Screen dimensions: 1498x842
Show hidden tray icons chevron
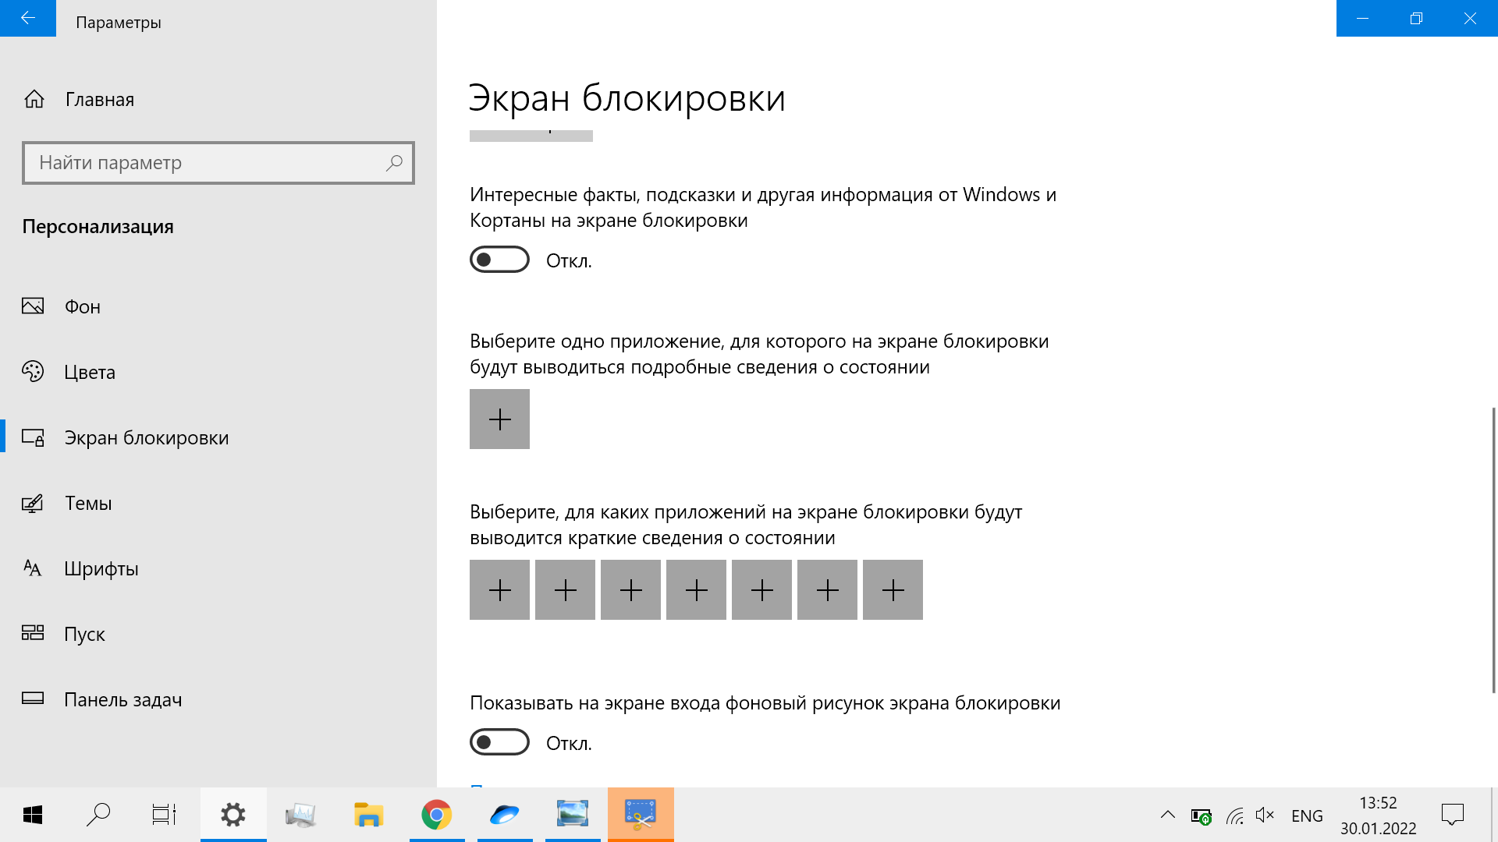(1168, 815)
